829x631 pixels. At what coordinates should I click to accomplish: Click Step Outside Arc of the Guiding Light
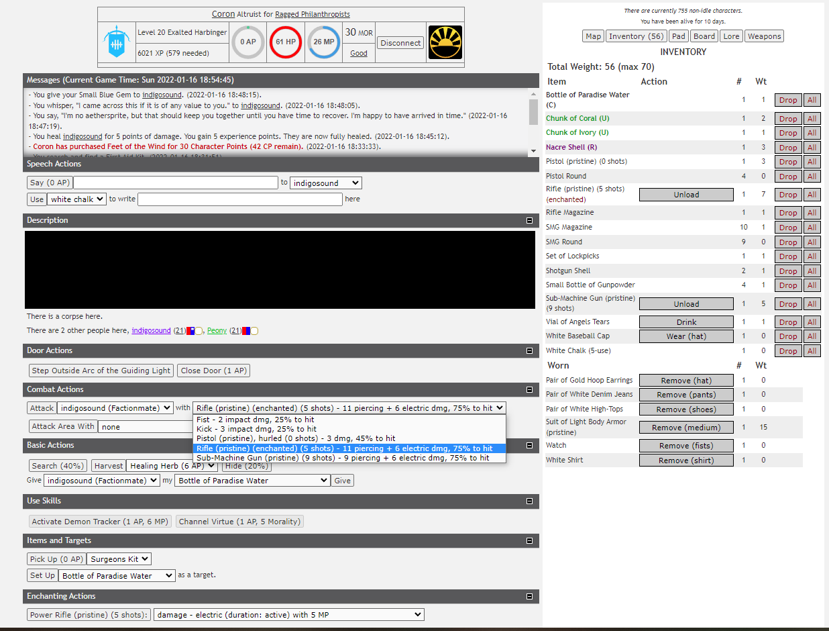pos(101,371)
